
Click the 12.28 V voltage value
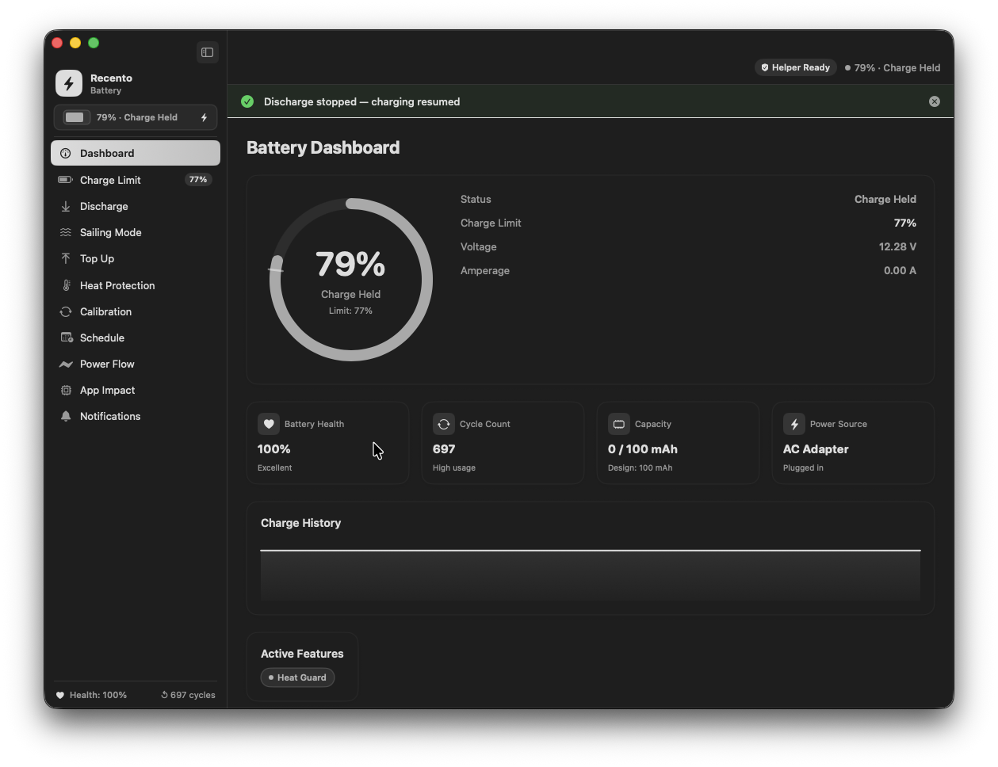pos(897,246)
